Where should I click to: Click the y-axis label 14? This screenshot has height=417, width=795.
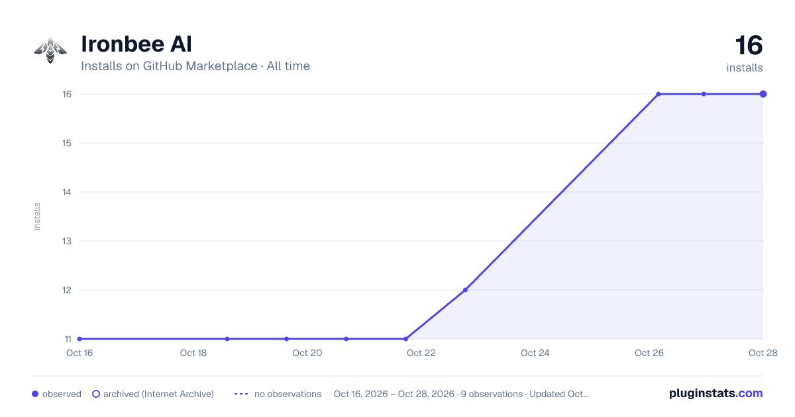pos(67,192)
